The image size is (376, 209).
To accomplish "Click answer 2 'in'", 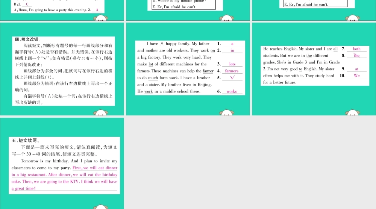I will coord(232,50).
